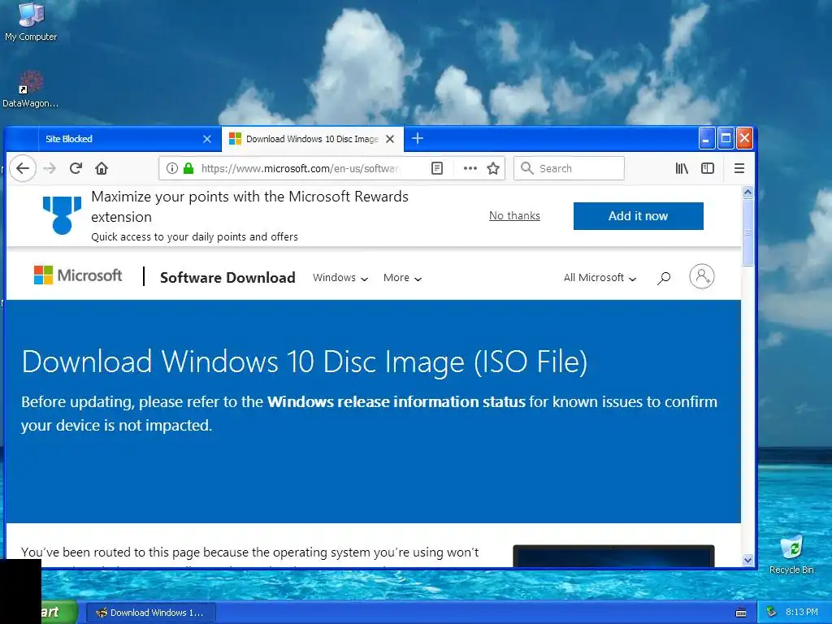Screen dimensions: 832x624
Task: Open the Firefox hamburger menu
Action: [739, 169]
